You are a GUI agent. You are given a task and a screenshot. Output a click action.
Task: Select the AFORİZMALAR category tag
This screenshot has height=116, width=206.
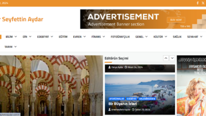pos(117,99)
